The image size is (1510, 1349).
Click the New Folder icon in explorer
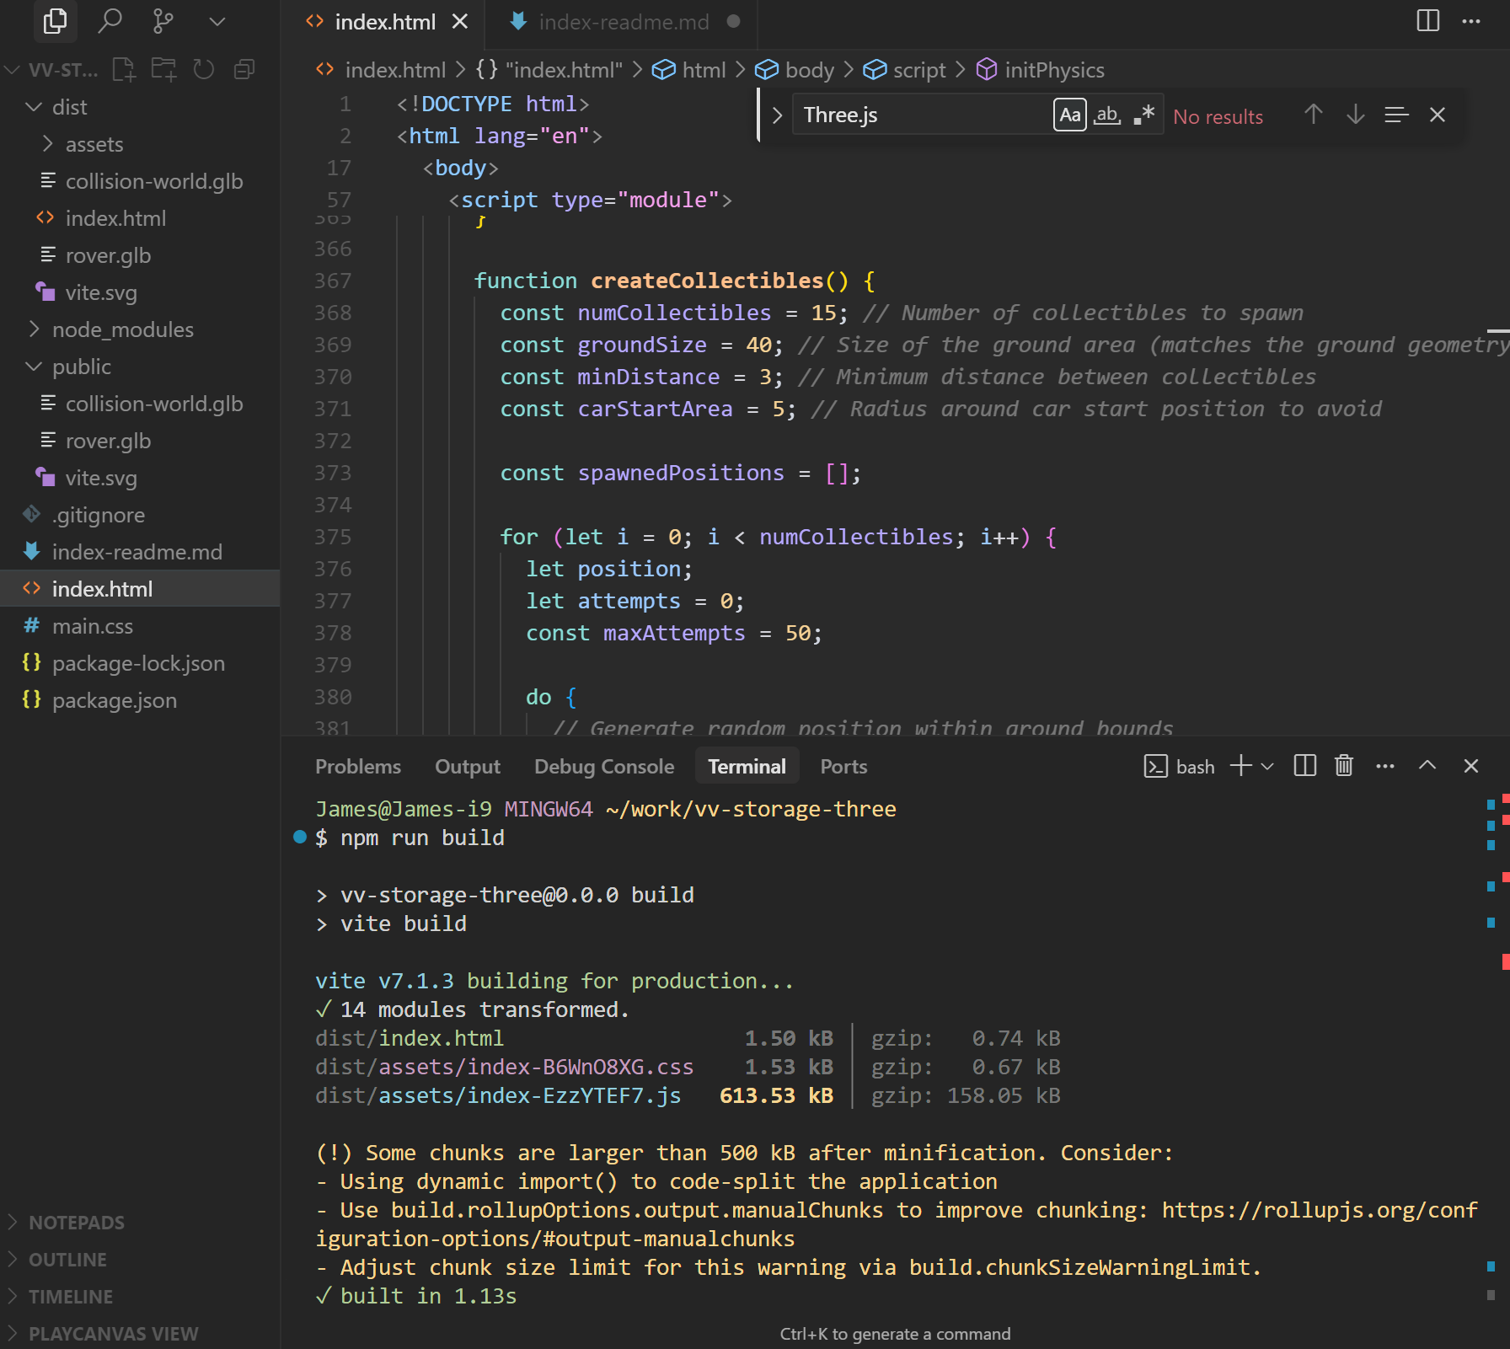click(x=163, y=69)
